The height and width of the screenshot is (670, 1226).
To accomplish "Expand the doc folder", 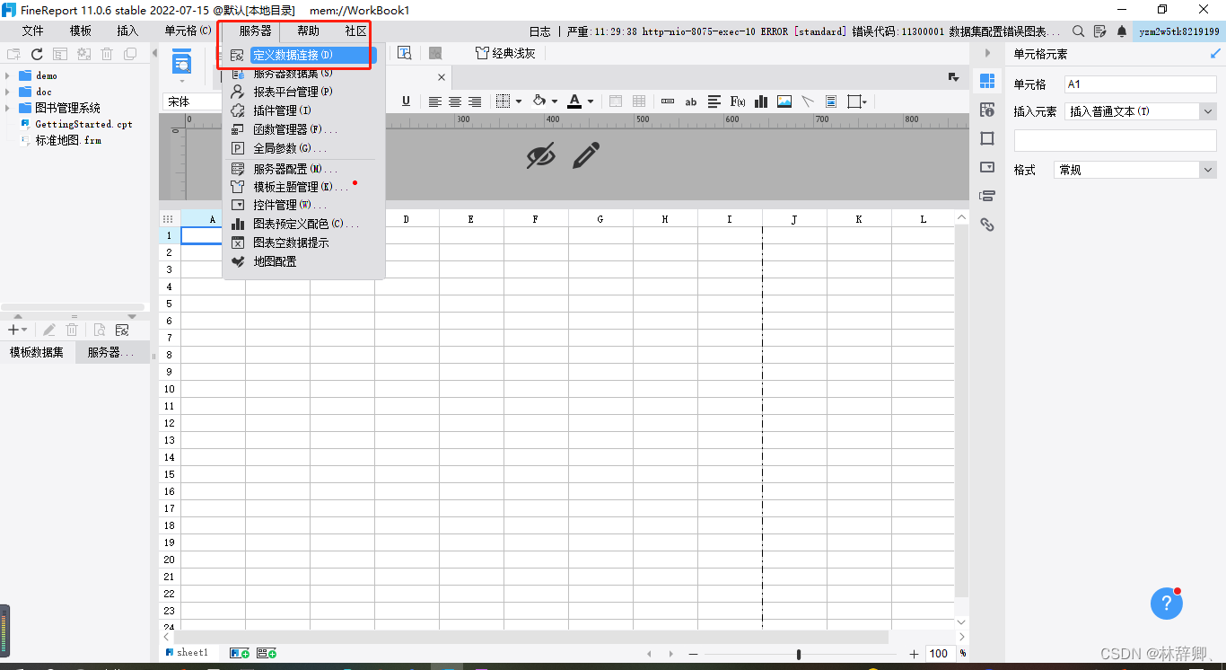I will point(8,92).
